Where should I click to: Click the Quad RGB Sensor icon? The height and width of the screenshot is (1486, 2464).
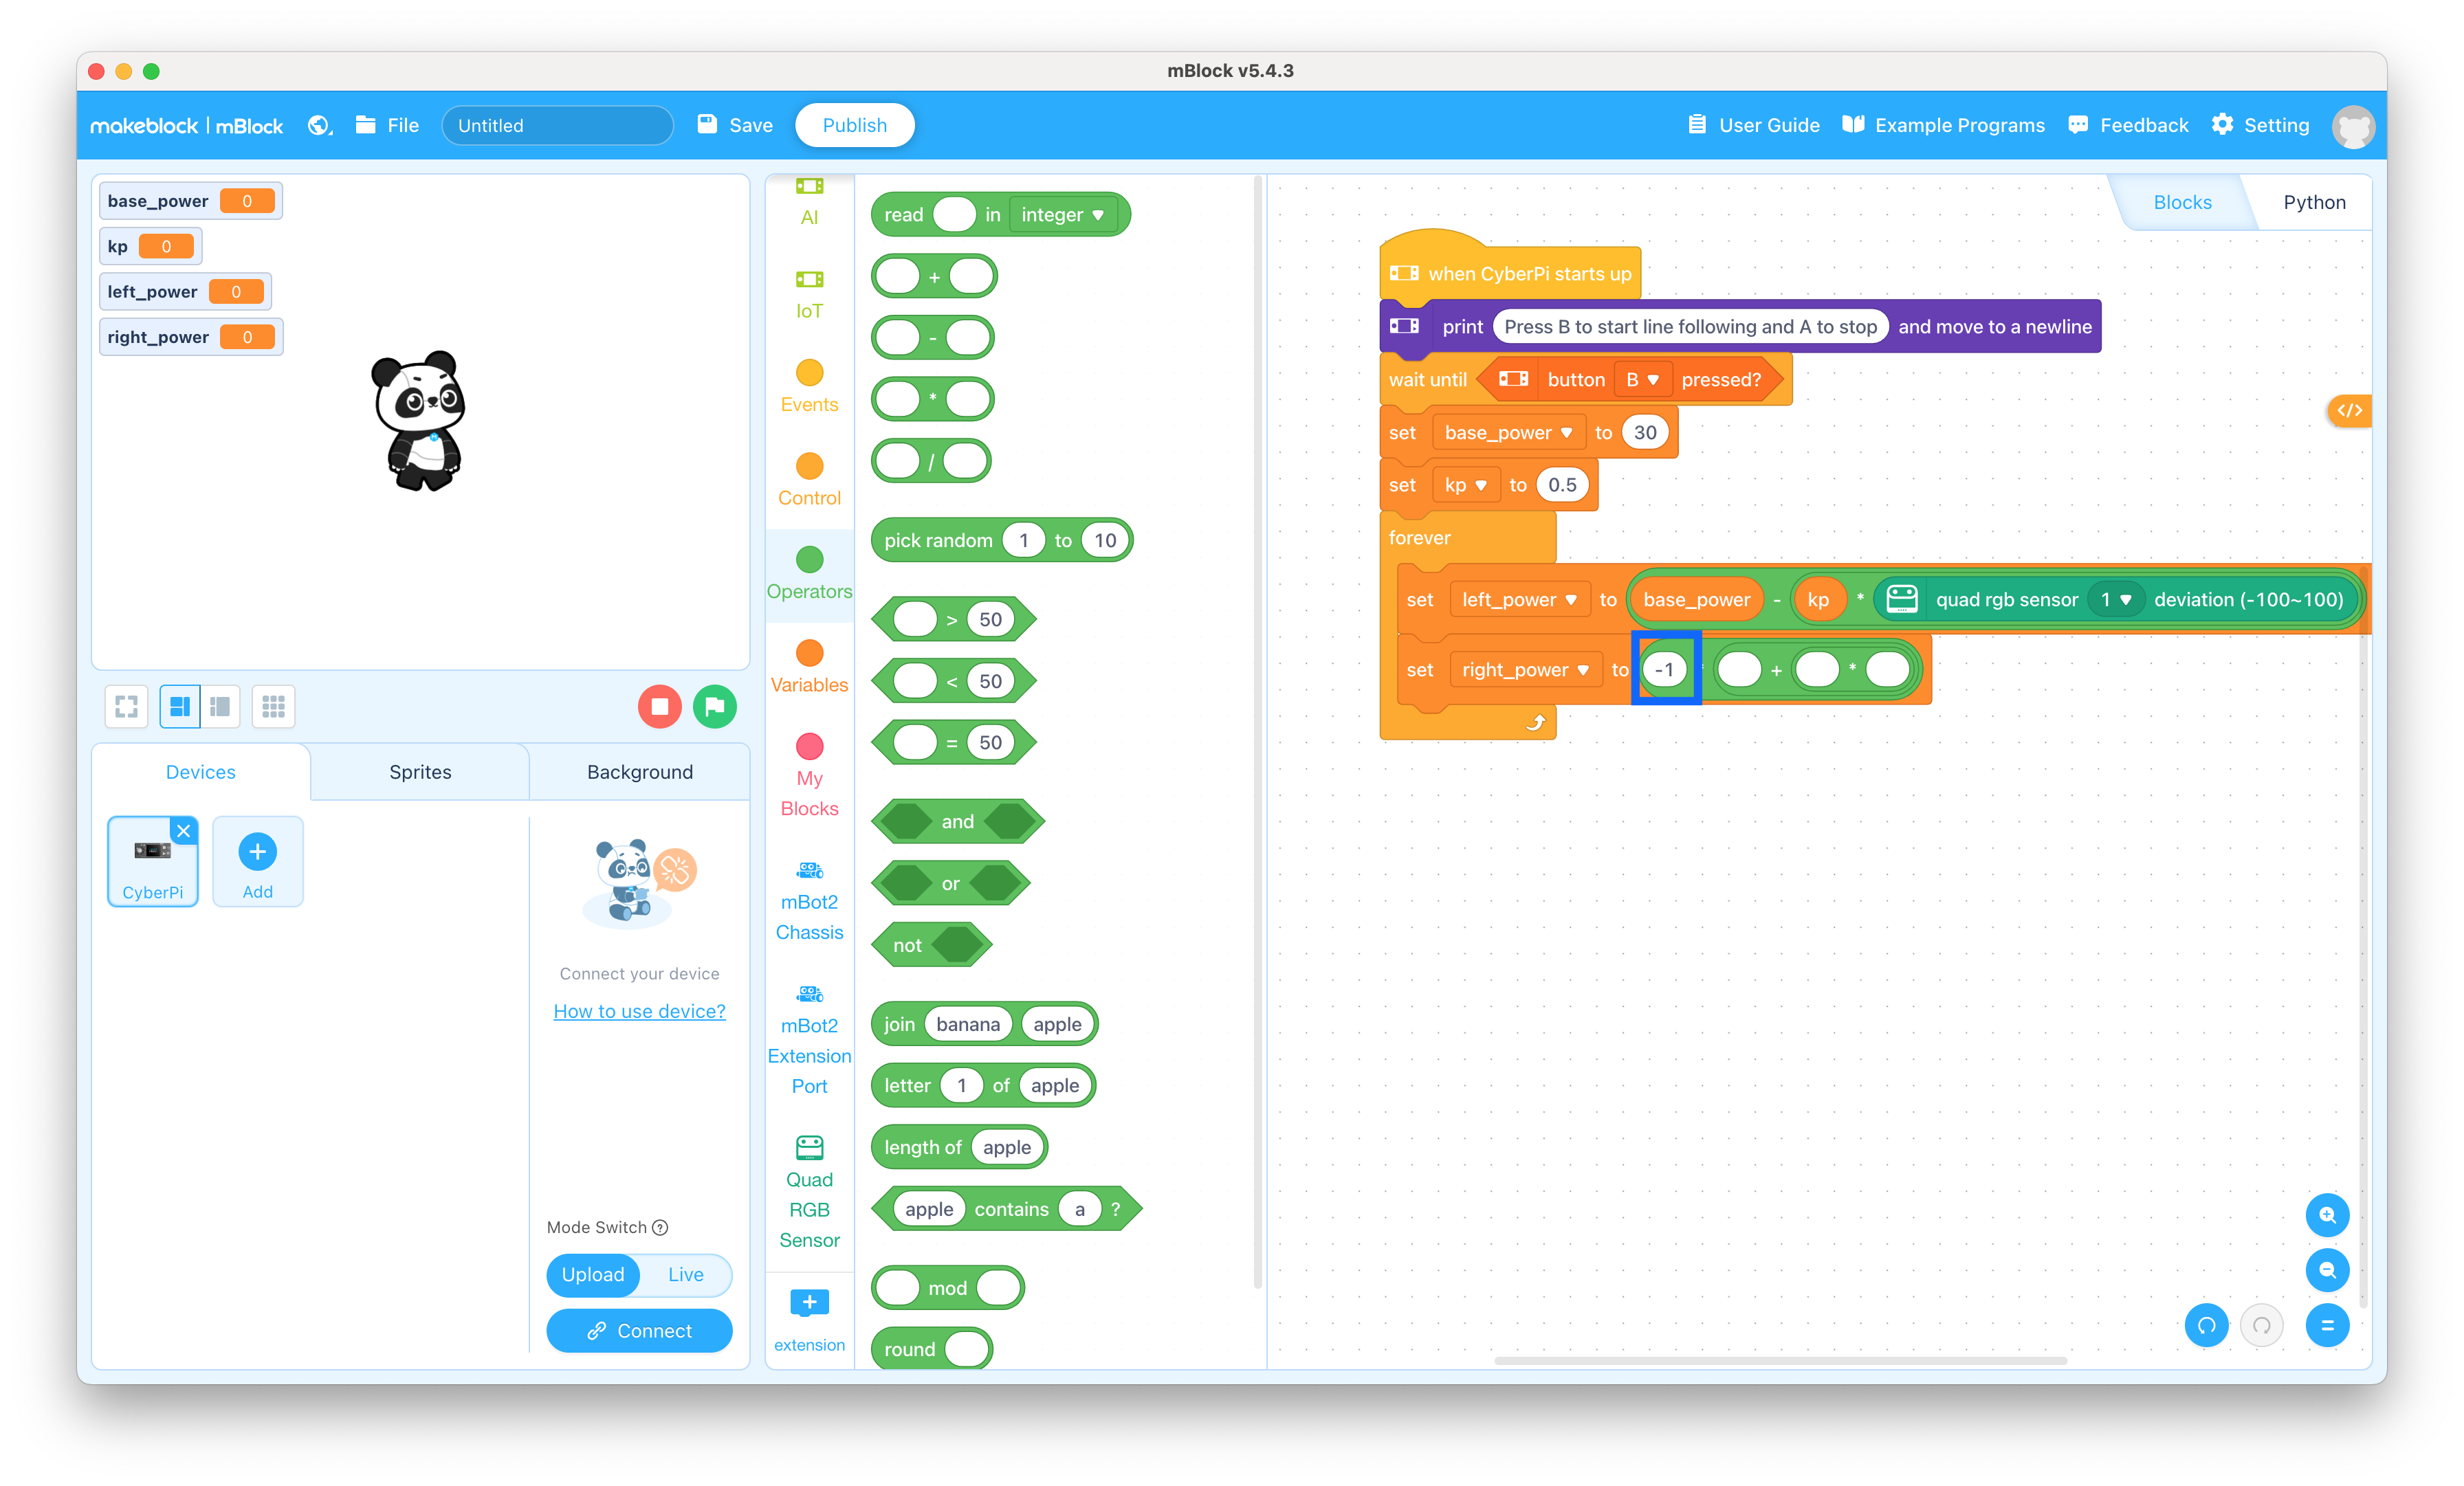click(x=808, y=1145)
